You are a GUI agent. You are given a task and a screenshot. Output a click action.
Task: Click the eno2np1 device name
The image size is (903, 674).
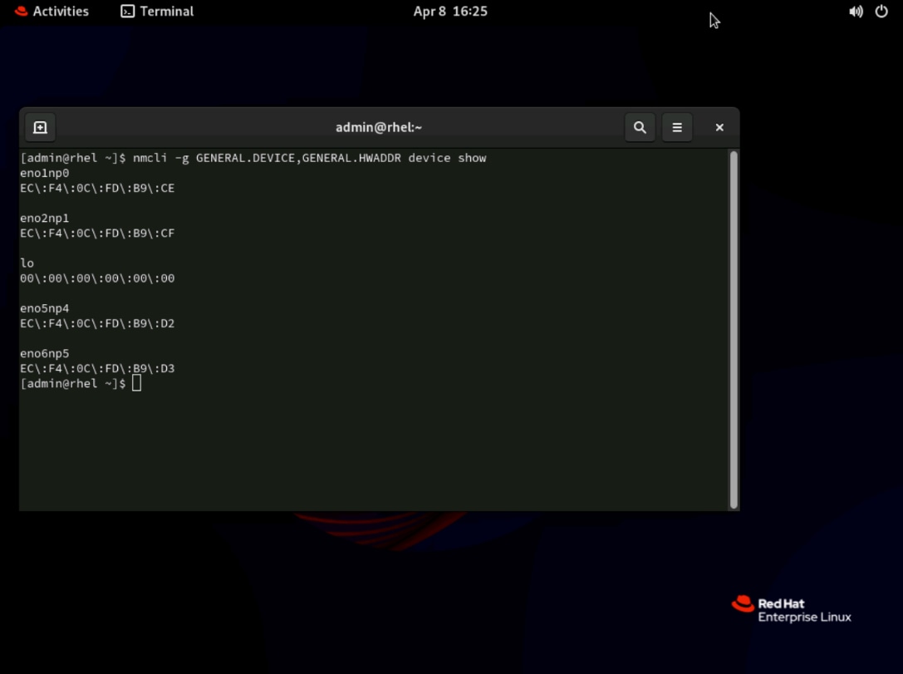point(44,218)
